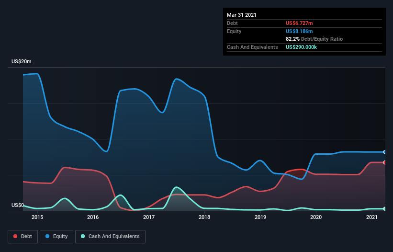Toggle the Equity series legend button
393x252 pixels.
click(56, 237)
